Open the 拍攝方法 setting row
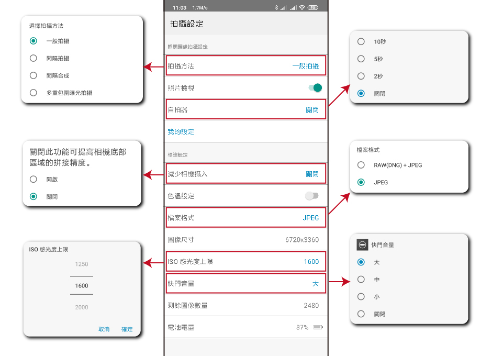The image size is (492, 356). [x=246, y=66]
